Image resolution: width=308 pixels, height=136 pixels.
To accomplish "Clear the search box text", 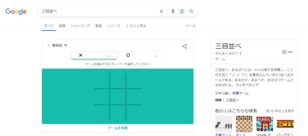I will (161, 11).
